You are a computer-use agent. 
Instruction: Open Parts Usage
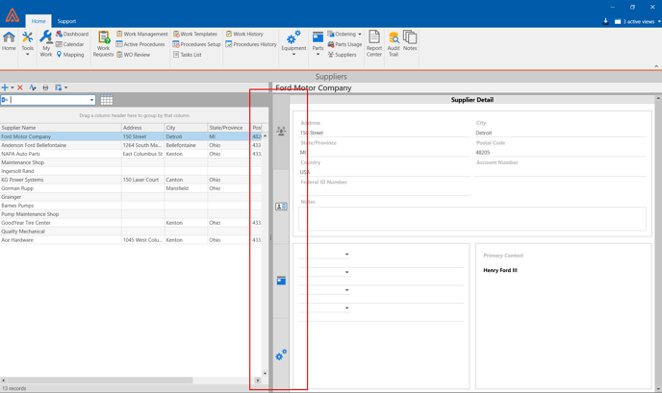(x=344, y=44)
